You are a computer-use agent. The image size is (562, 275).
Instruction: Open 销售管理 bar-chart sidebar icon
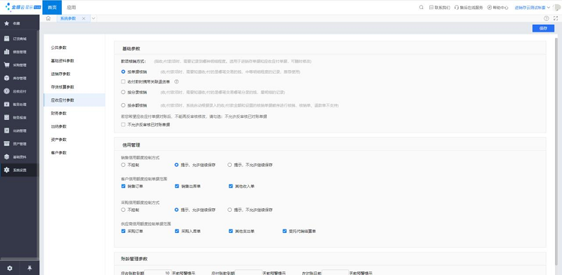tap(6, 52)
